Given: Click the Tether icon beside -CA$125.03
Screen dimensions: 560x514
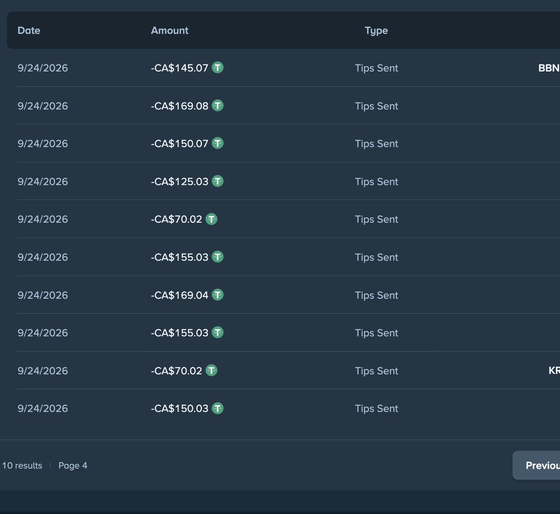Looking at the screenshot, I should (x=217, y=181).
